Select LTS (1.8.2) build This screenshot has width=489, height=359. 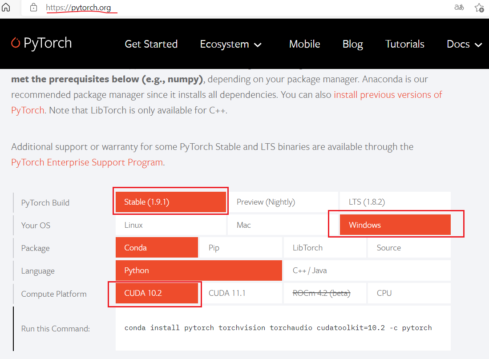pos(395,202)
